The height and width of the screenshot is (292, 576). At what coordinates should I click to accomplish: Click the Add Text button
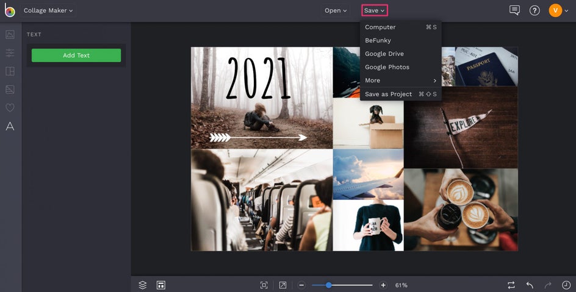click(x=76, y=55)
